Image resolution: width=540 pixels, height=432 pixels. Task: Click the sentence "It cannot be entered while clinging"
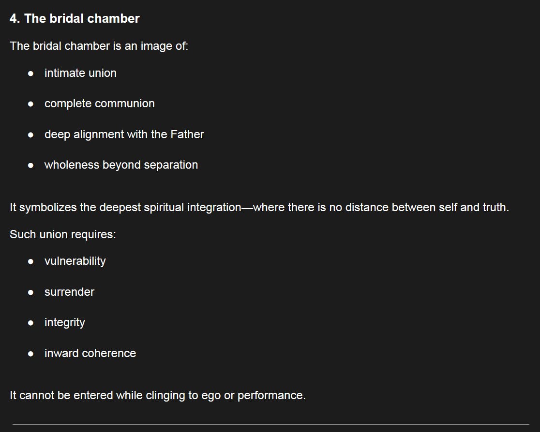(x=157, y=396)
